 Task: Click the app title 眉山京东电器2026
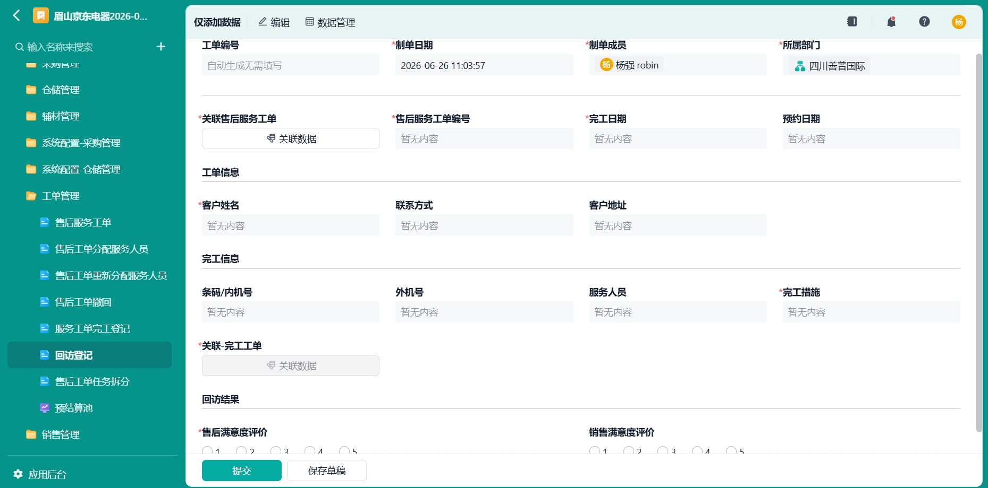click(x=100, y=16)
